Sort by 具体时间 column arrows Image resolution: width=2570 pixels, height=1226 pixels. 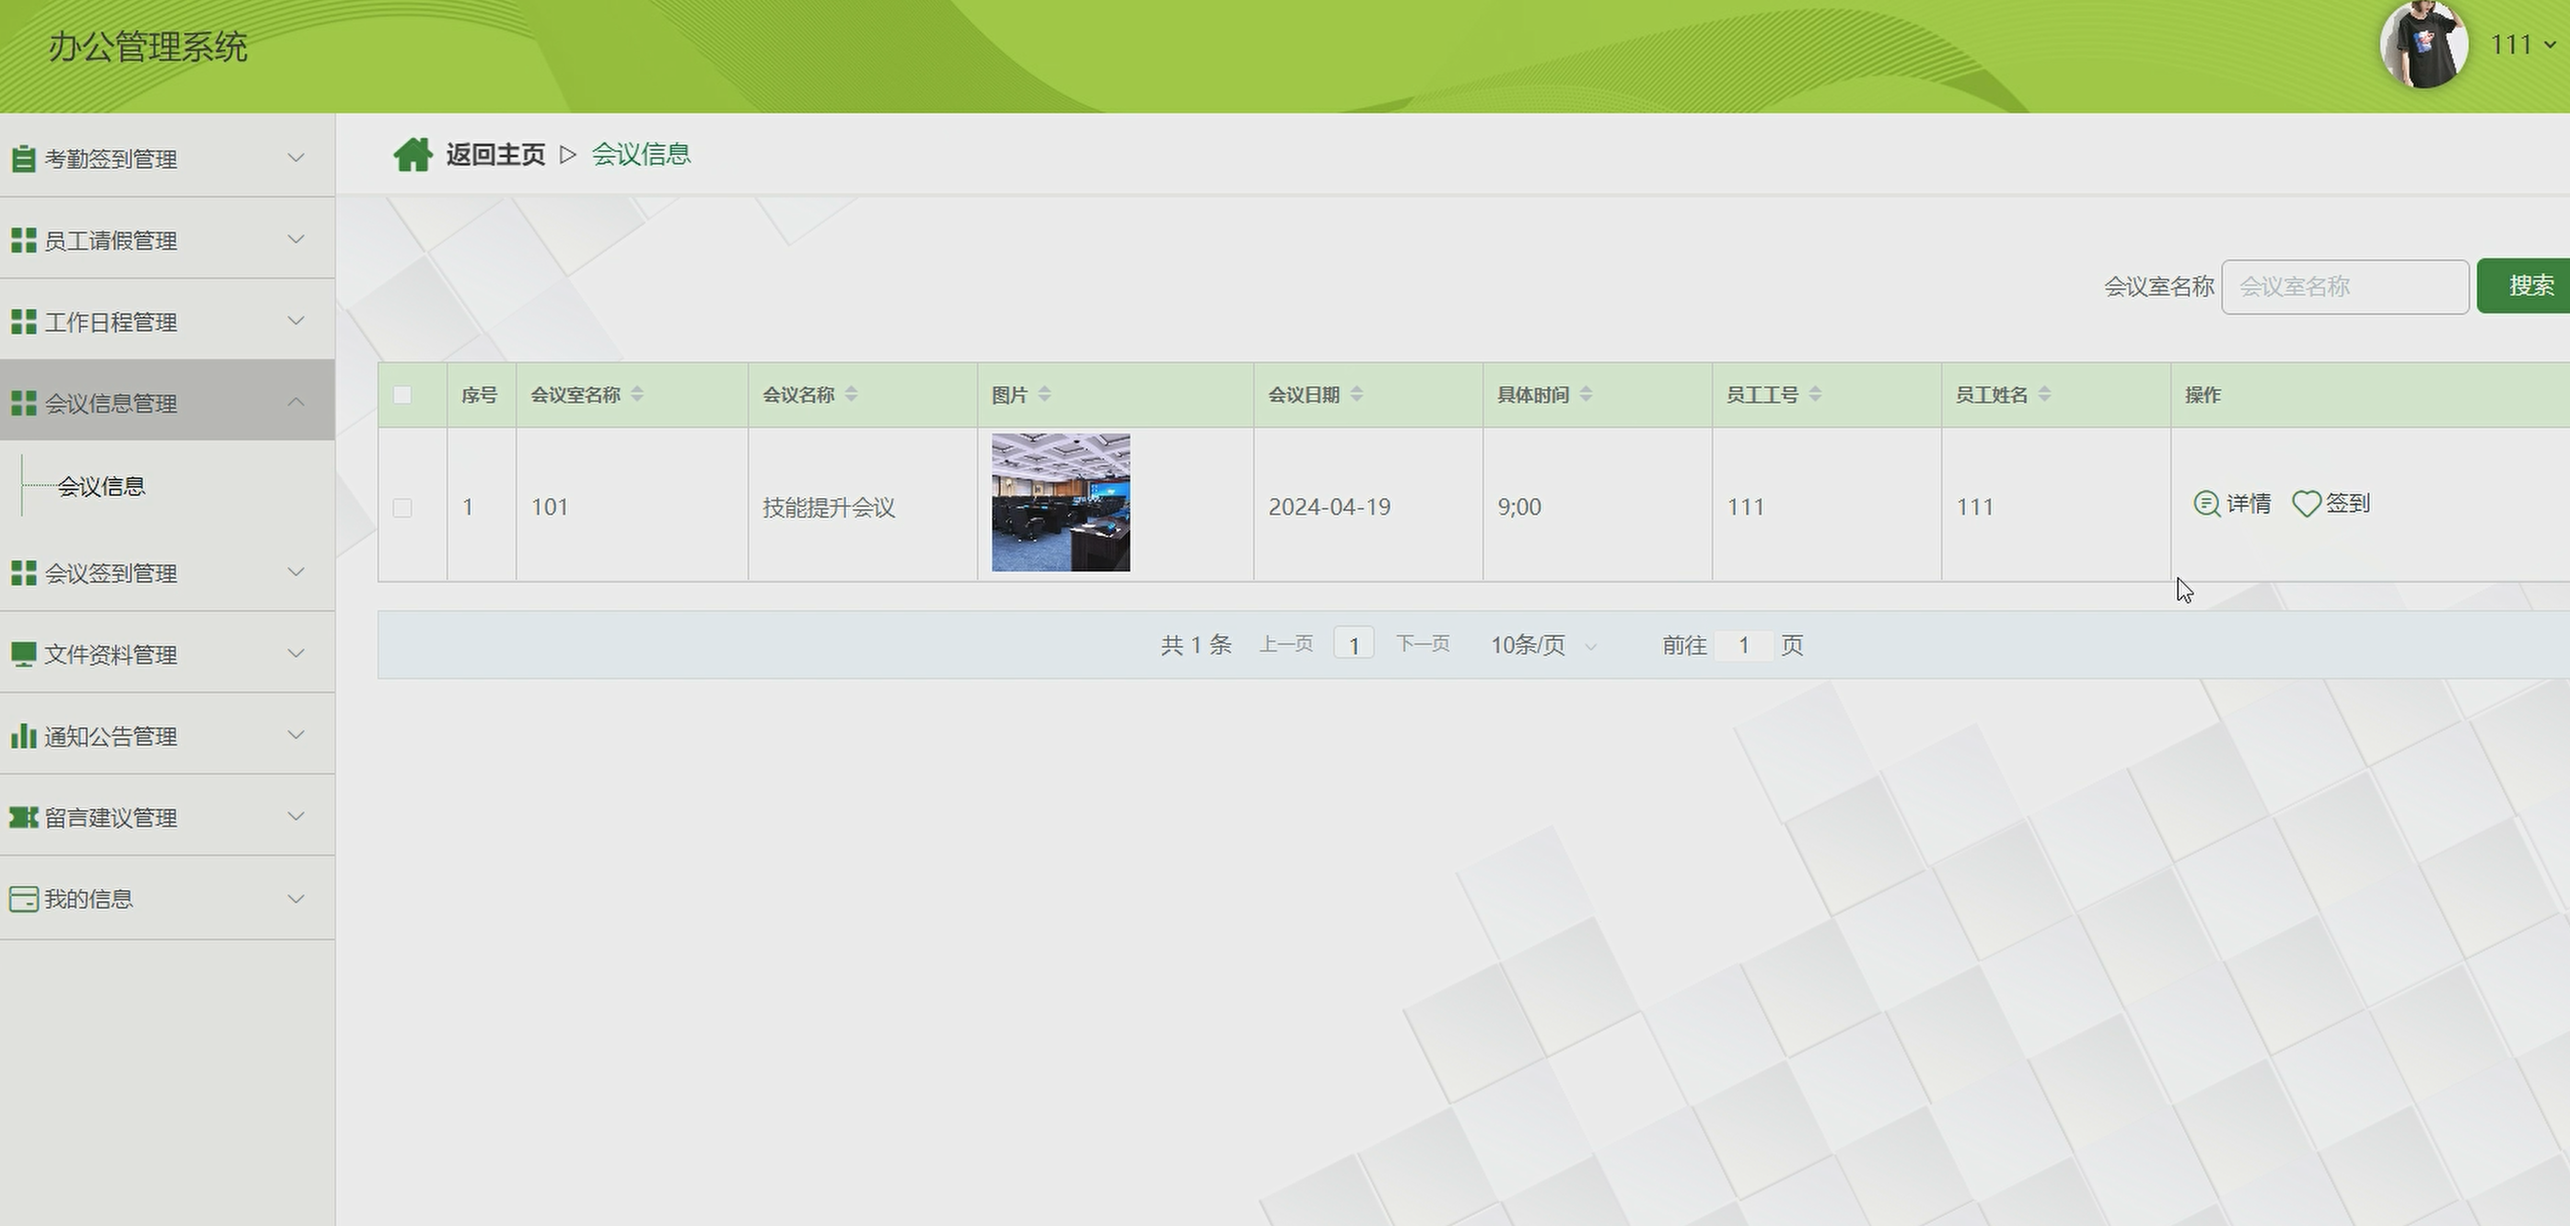pyautogui.click(x=1587, y=394)
